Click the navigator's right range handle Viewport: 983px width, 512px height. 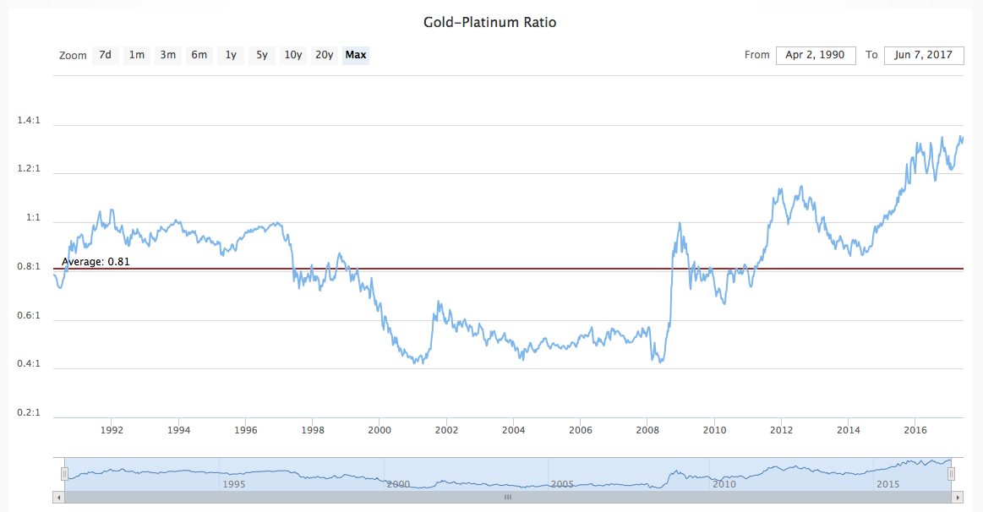point(951,474)
